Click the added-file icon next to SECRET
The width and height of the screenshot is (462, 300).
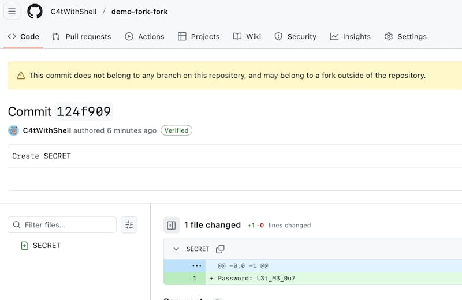(24, 246)
